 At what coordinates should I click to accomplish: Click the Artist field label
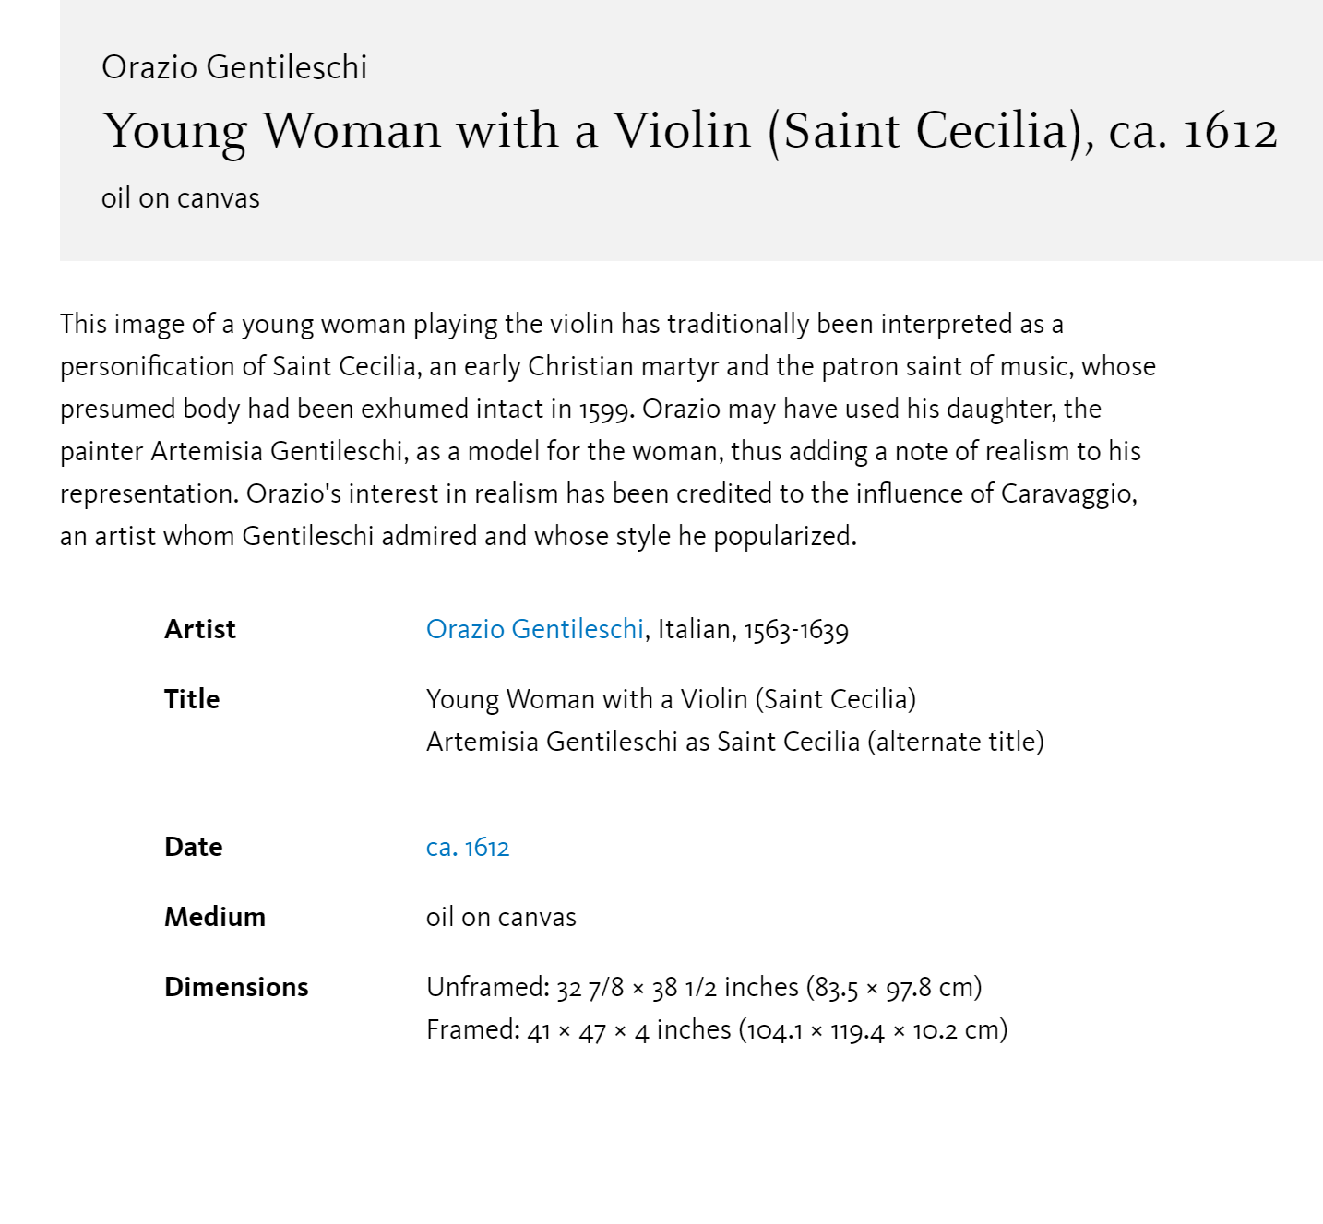200,629
